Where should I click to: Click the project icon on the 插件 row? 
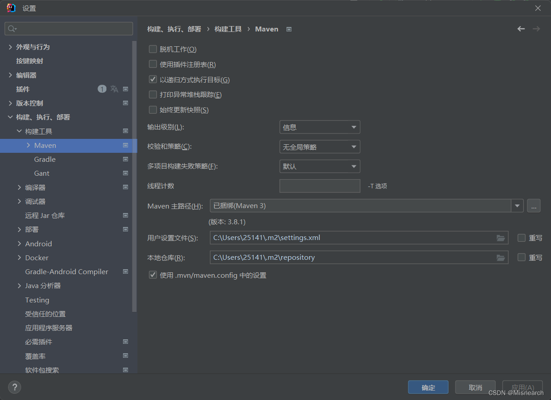(126, 89)
